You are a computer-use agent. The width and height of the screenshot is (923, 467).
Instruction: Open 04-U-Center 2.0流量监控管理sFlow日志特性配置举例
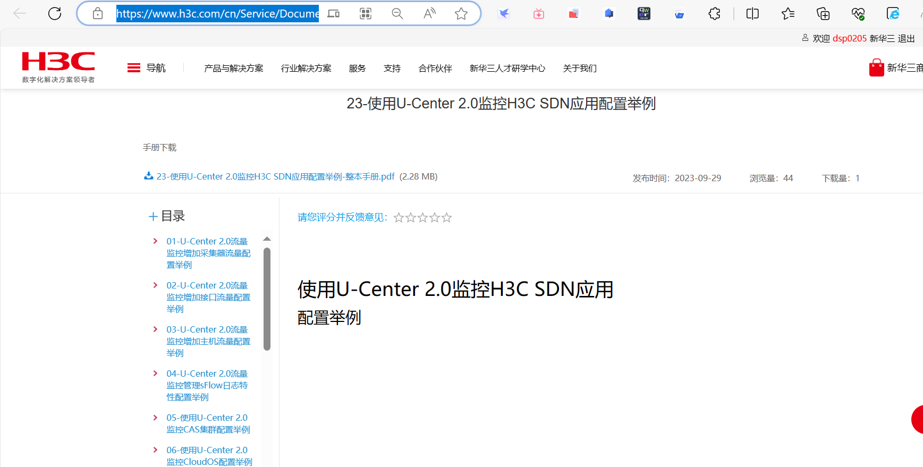(207, 385)
